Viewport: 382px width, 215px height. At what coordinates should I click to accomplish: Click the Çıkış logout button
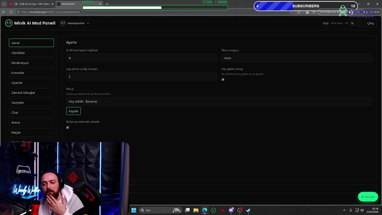click(x=370, y=23)
